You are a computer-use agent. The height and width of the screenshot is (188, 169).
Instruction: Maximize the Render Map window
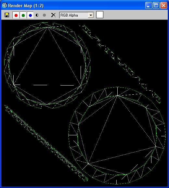156,6
